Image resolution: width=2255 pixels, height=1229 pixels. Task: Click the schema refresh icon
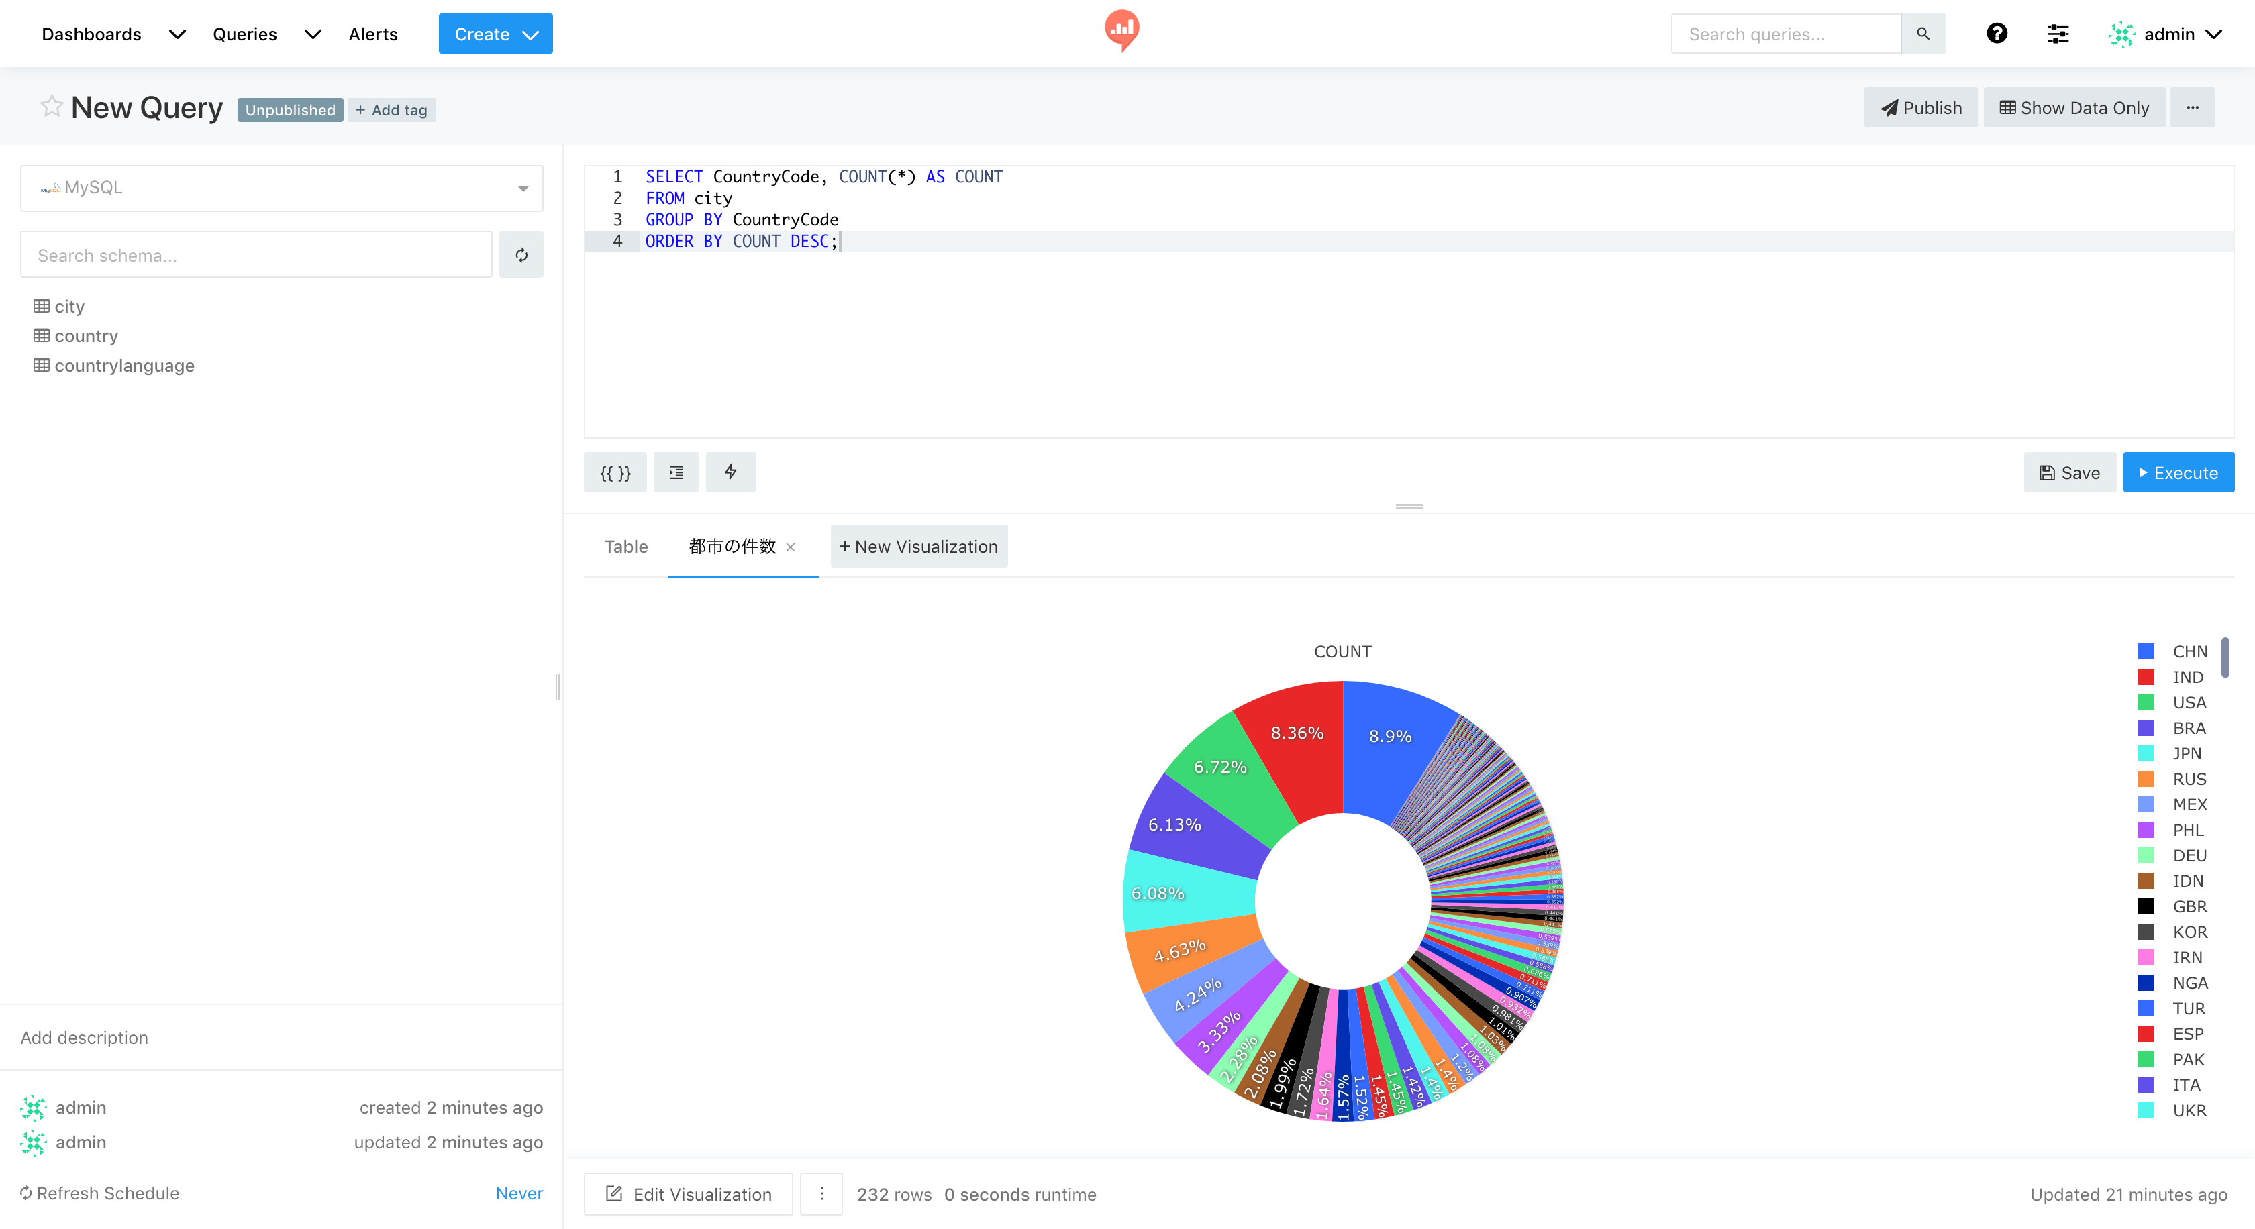(521, 254)
